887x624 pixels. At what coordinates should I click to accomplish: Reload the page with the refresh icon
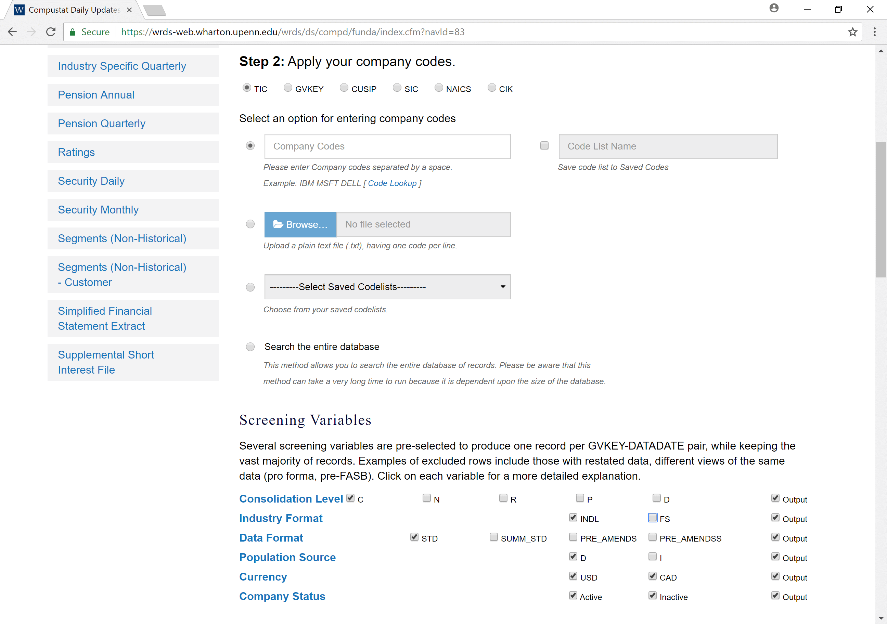(x=51, y=32)
